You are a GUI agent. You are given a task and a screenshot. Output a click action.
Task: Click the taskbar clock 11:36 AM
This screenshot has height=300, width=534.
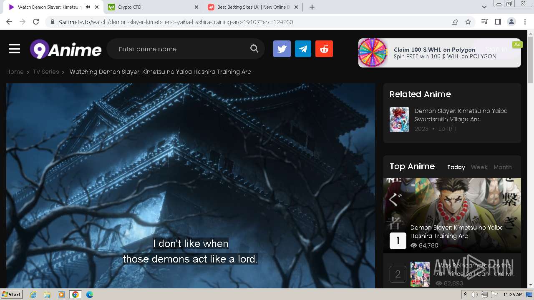[513, 295]
